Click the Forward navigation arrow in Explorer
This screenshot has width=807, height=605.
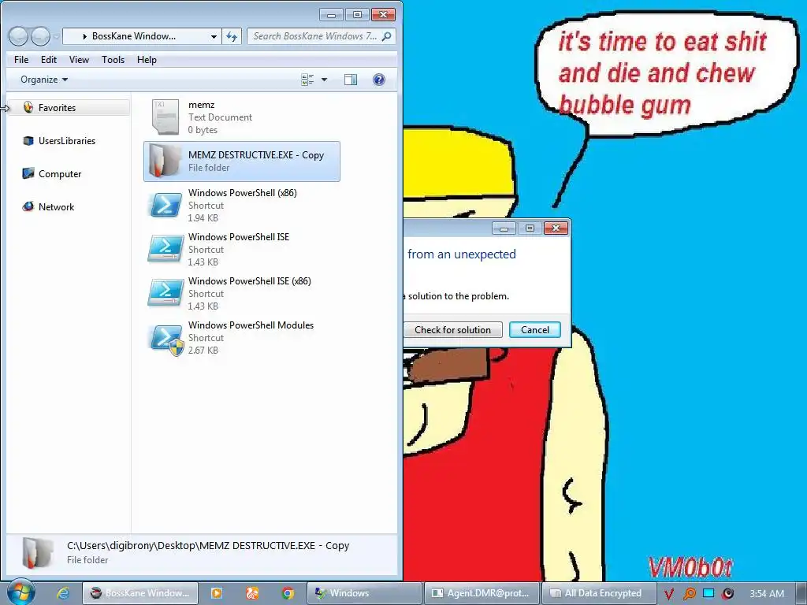[x=41, y=36]
